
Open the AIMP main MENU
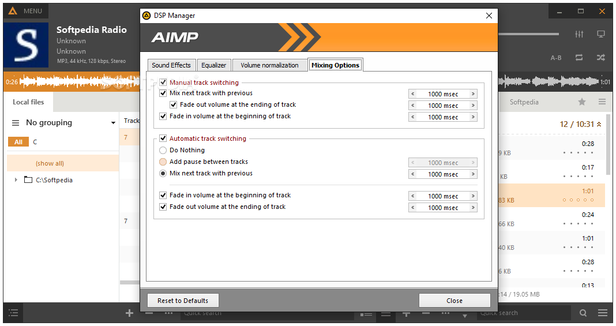[25, 11]
